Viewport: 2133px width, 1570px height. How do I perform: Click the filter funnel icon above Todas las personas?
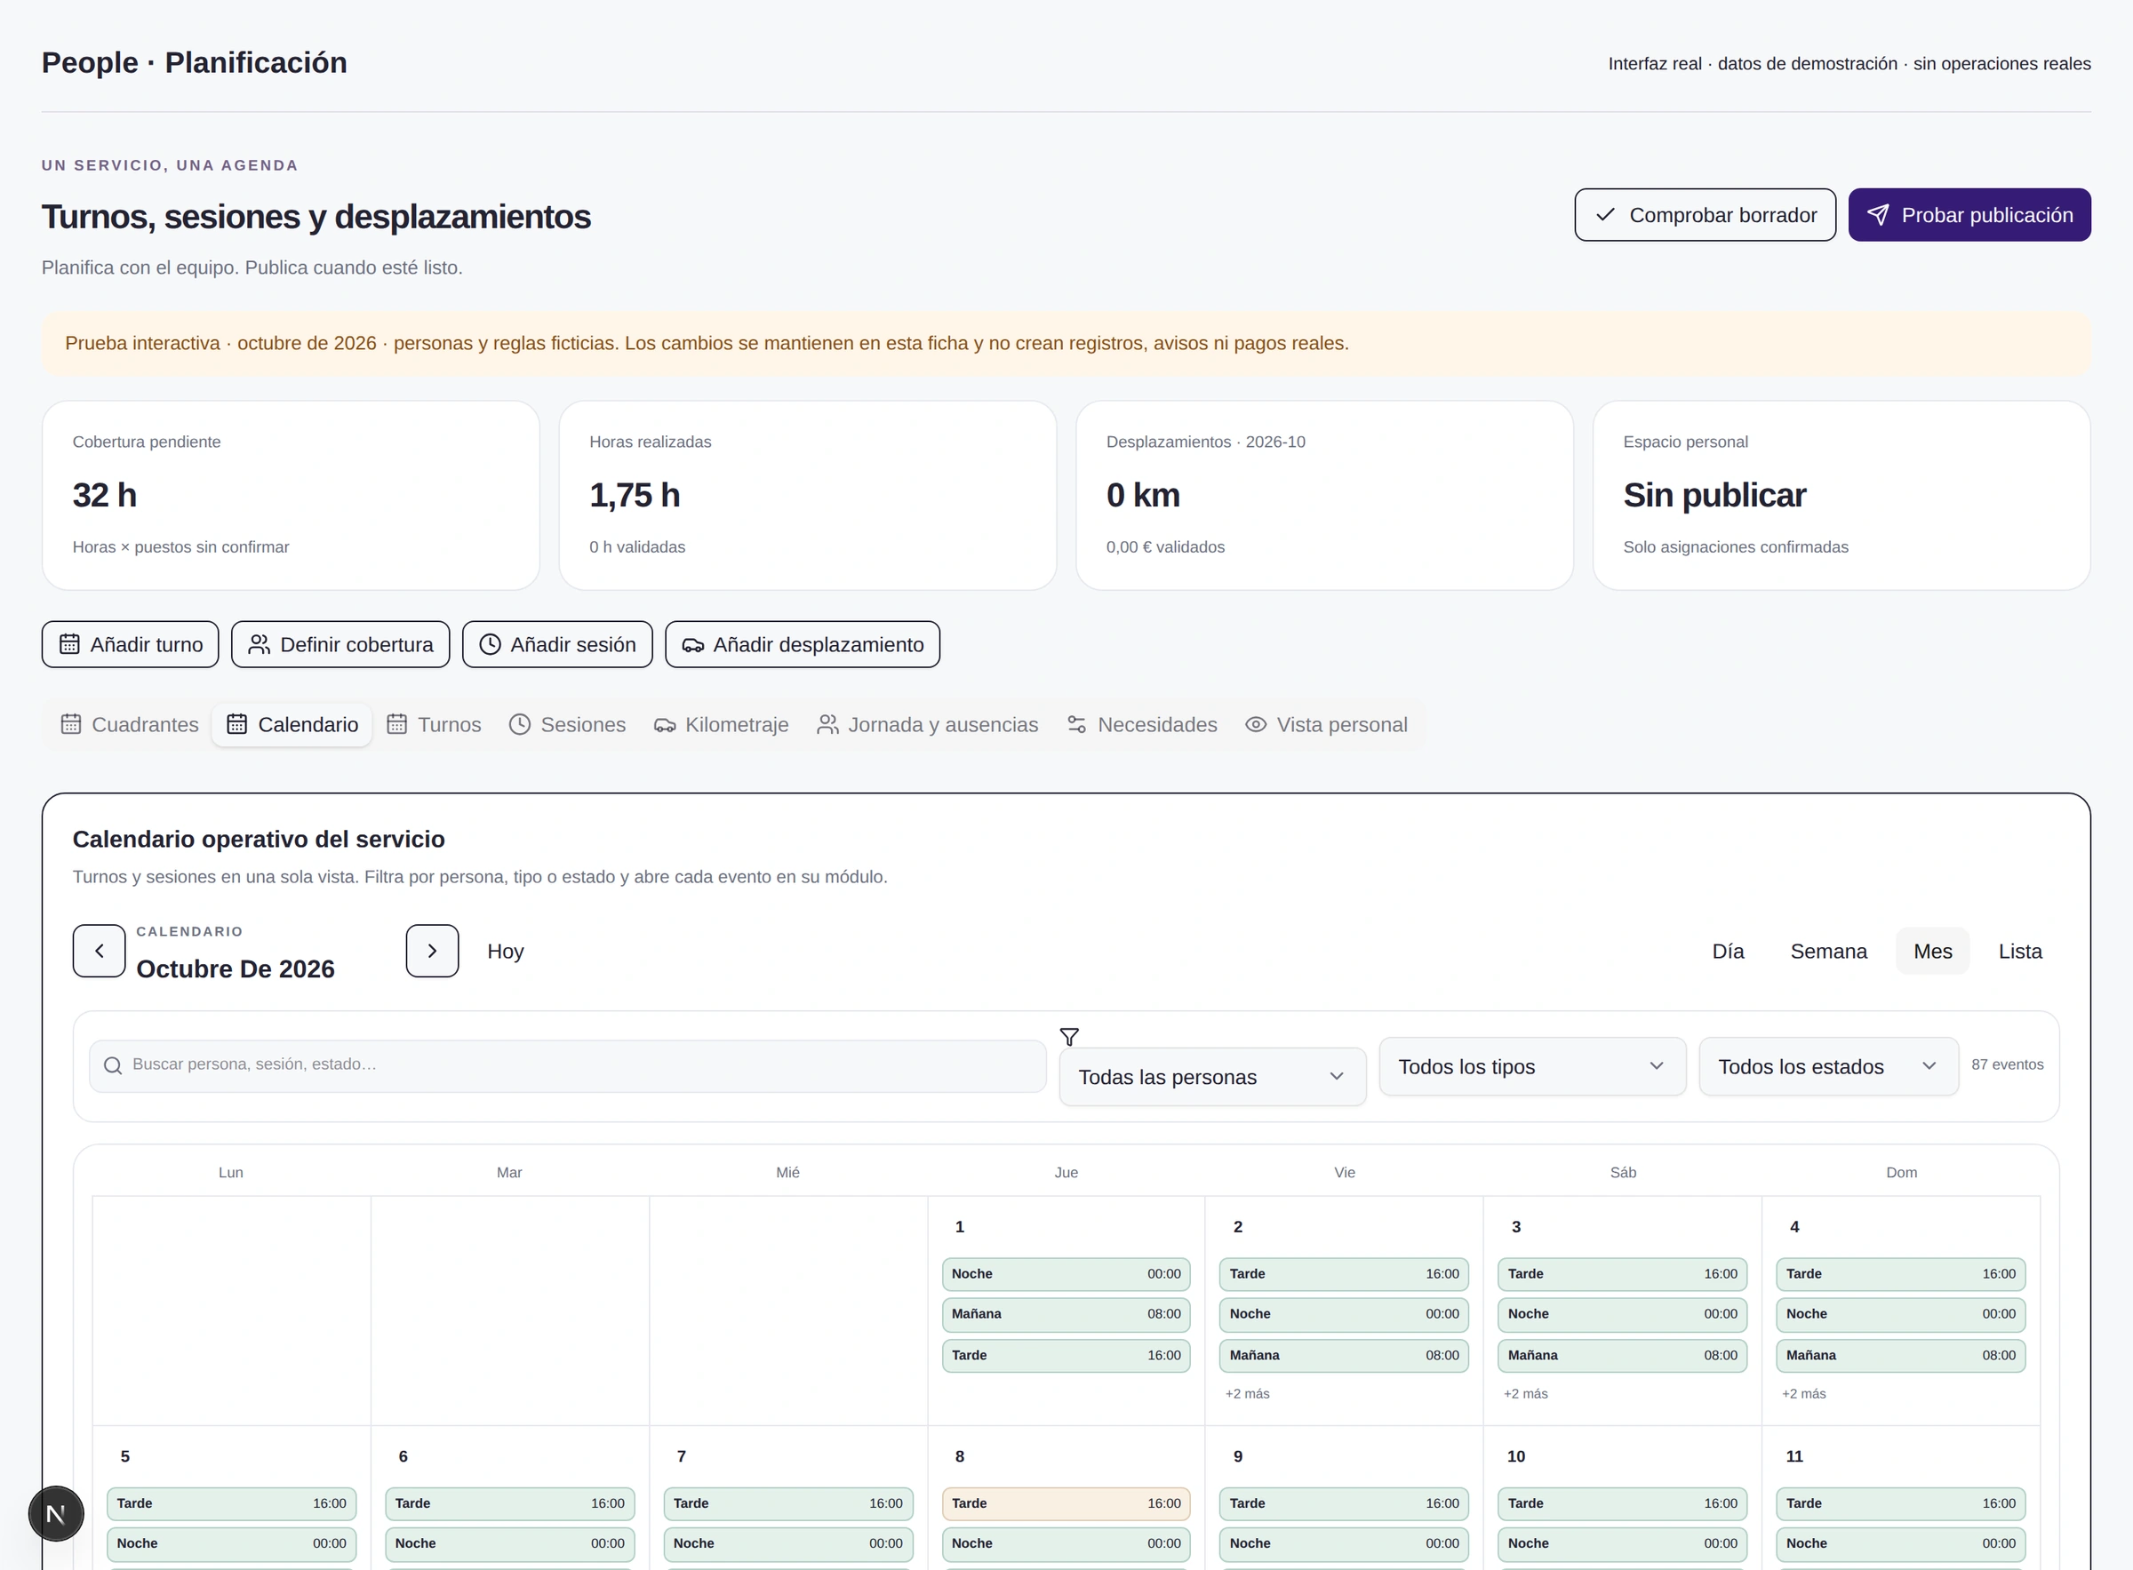pos(1069,1036)
